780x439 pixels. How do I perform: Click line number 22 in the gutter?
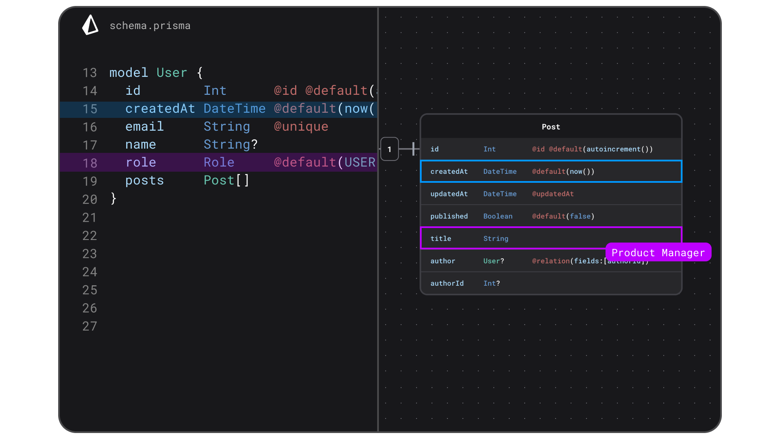90,236
